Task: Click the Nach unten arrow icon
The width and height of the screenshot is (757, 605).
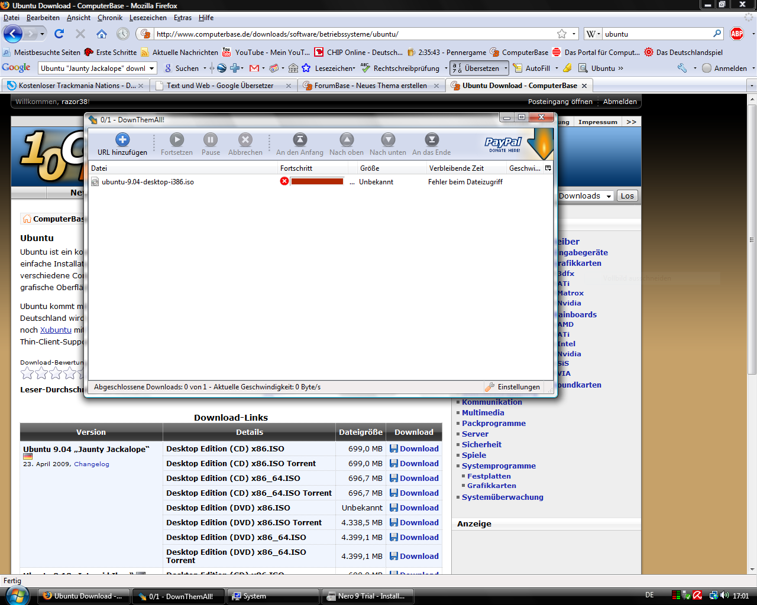Action: [388, 139]
